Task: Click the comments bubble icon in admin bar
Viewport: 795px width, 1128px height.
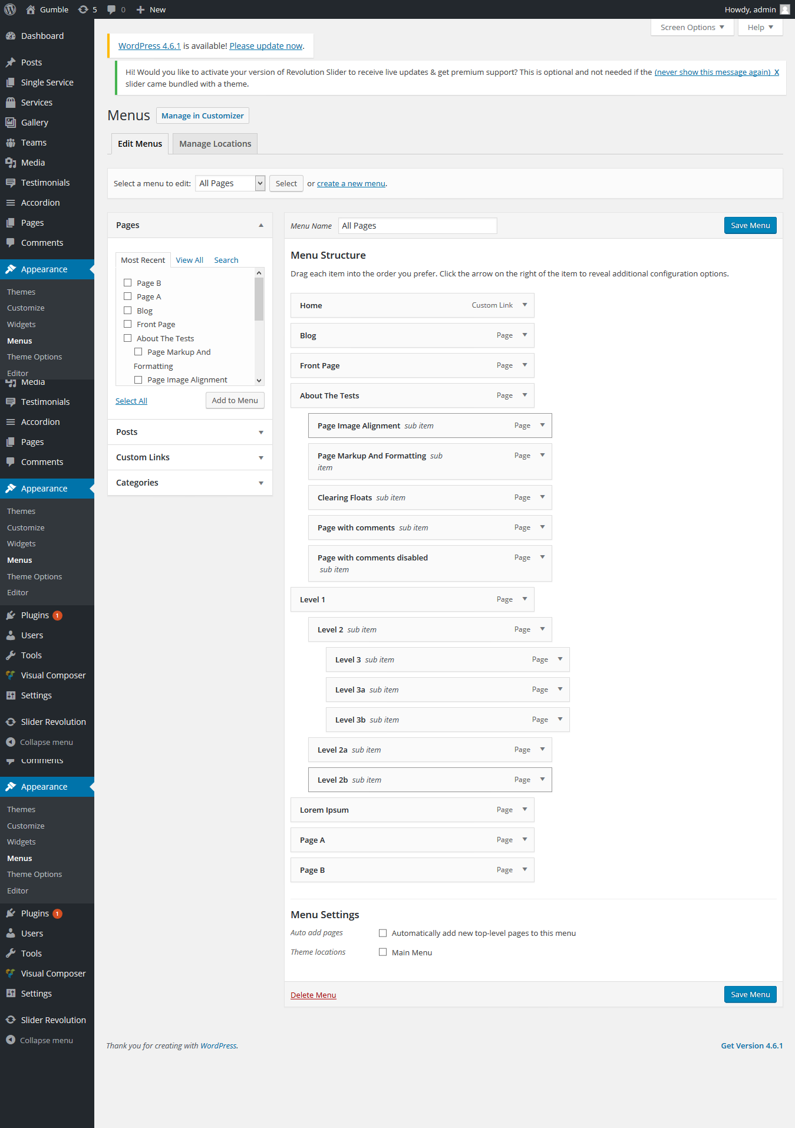Action: pos(111,9)
